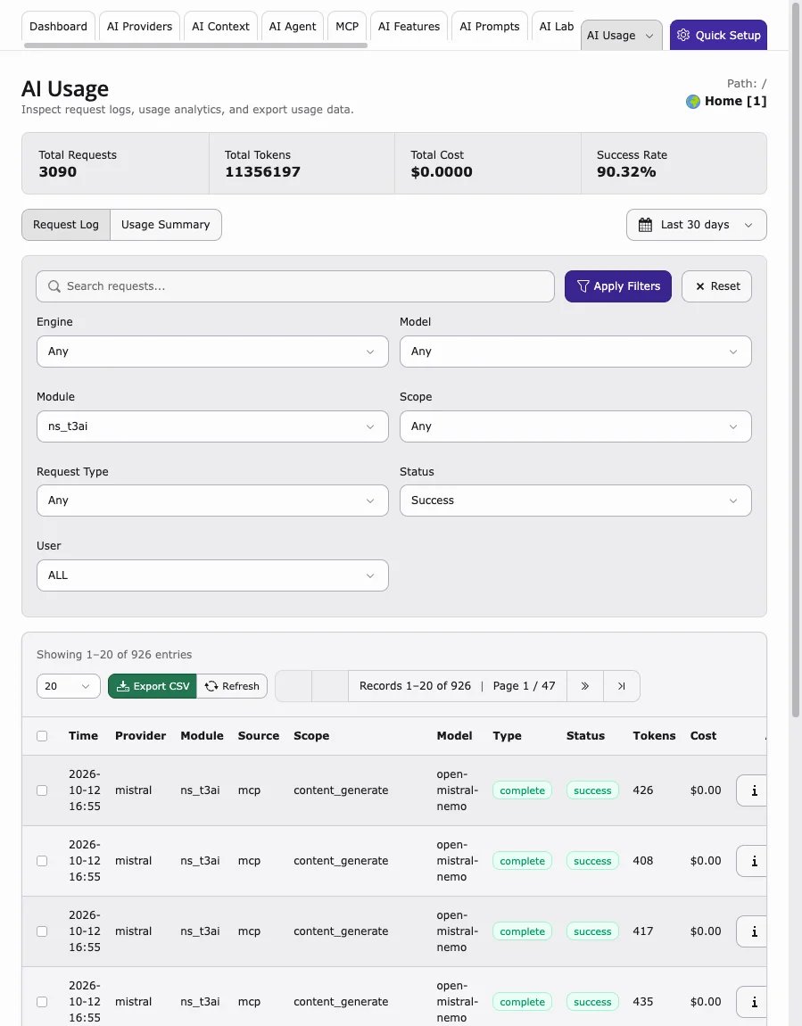Open the AI Providers tab
Viewport: 802px width, 1026px height.
[x=139, y=26]
